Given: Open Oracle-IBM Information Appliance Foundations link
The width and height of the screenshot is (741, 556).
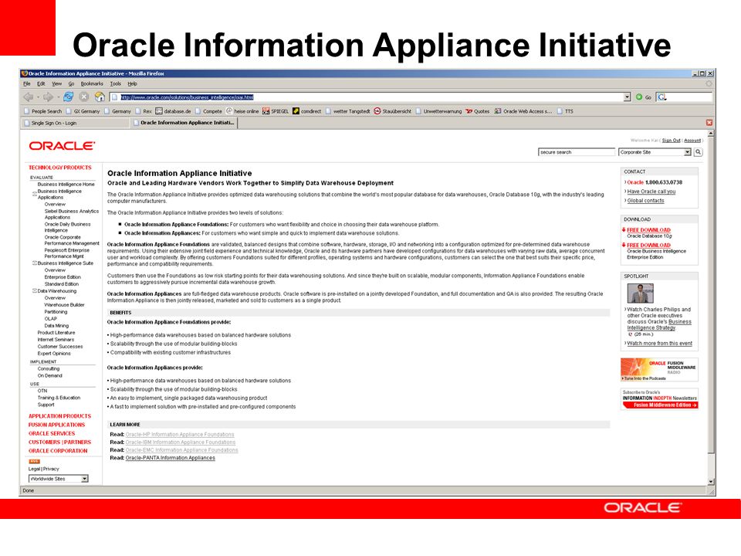Looking at the screenshot, I should (180, 442).
